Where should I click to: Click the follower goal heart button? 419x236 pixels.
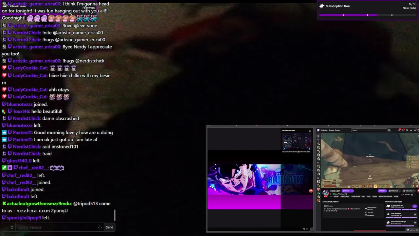point(414,206)
